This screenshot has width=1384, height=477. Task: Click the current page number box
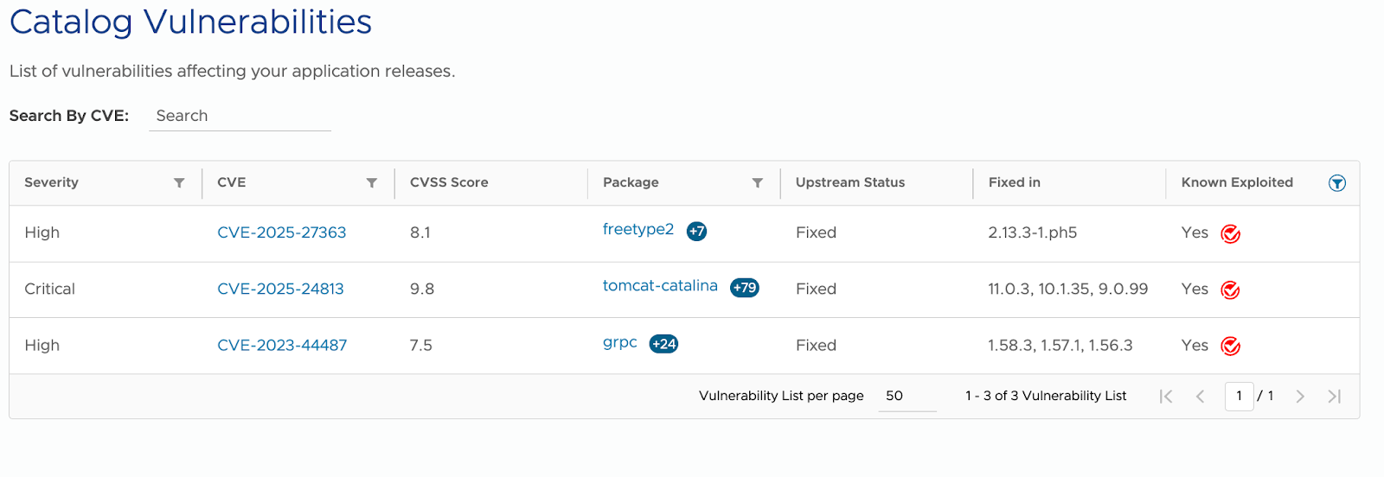pyautogui.click(x=1239, y=396)
